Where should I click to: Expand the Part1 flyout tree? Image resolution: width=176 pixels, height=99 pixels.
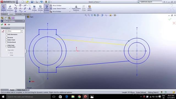(x=26, y=17)
